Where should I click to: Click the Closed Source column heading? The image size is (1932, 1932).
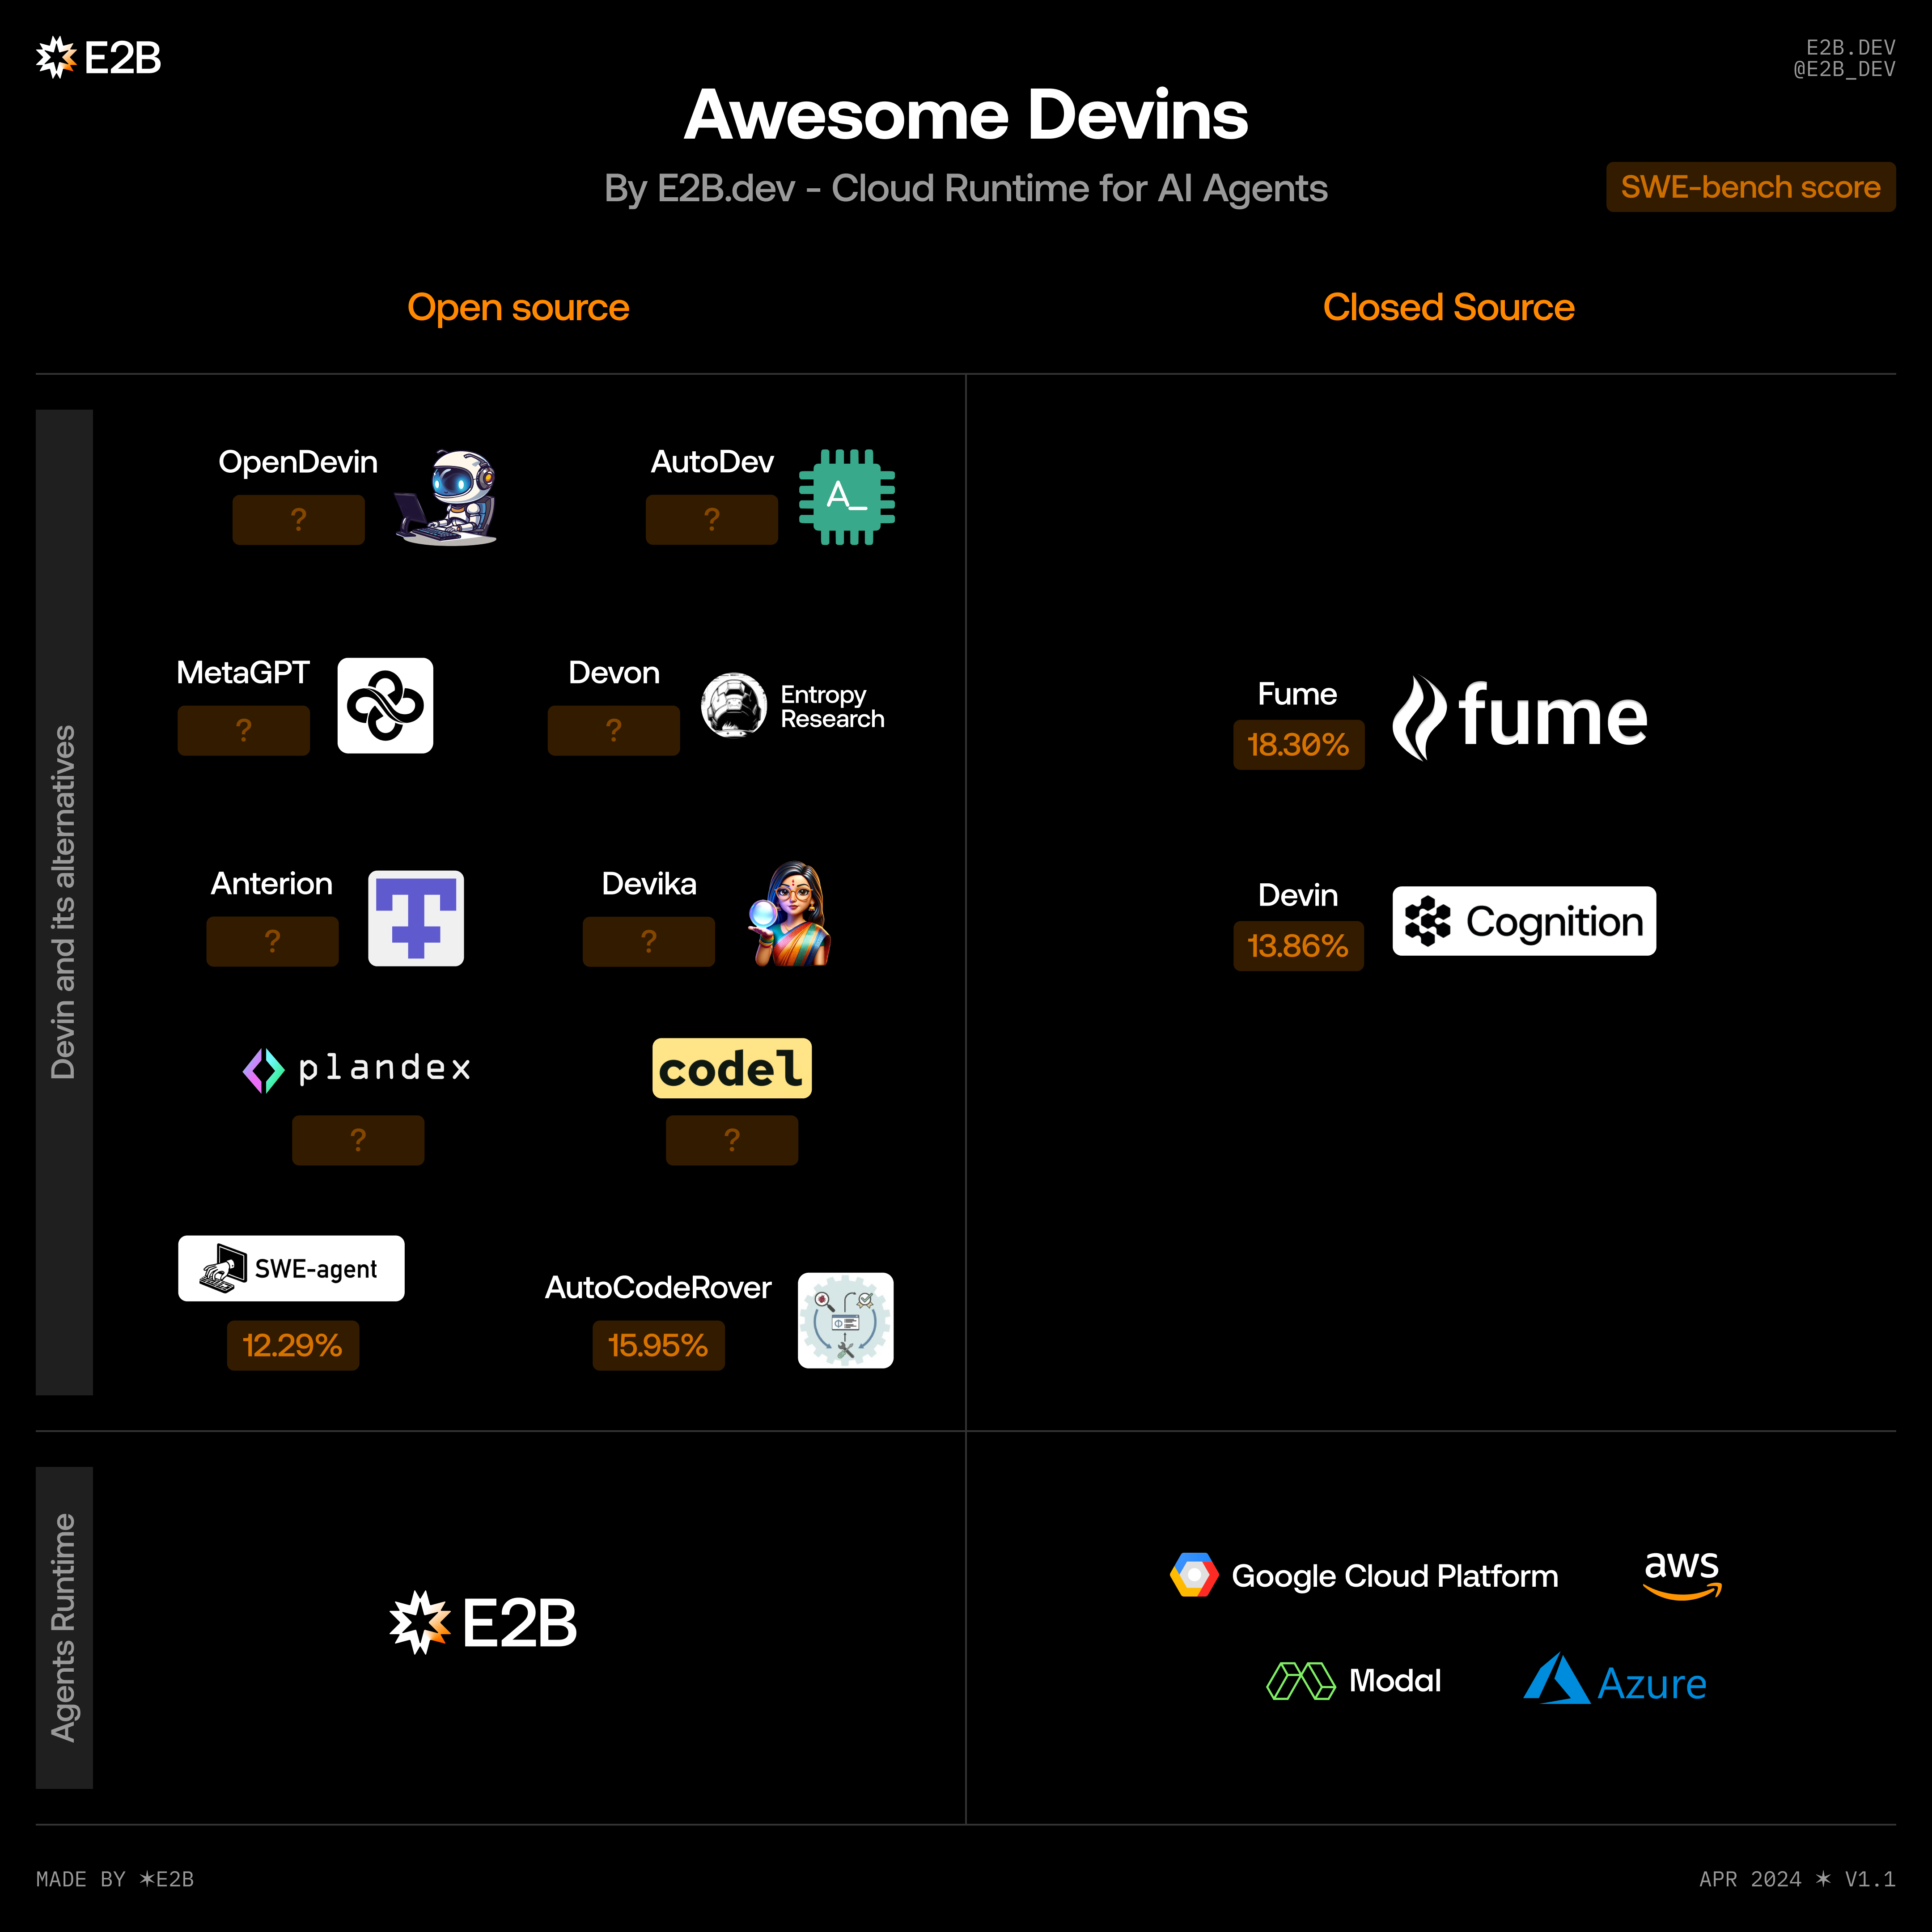pos(1448,307)
